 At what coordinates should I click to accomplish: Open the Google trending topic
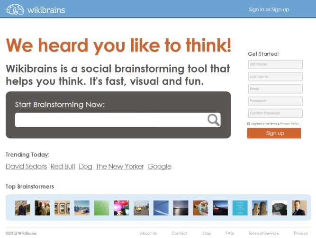[x=159, y=167]
